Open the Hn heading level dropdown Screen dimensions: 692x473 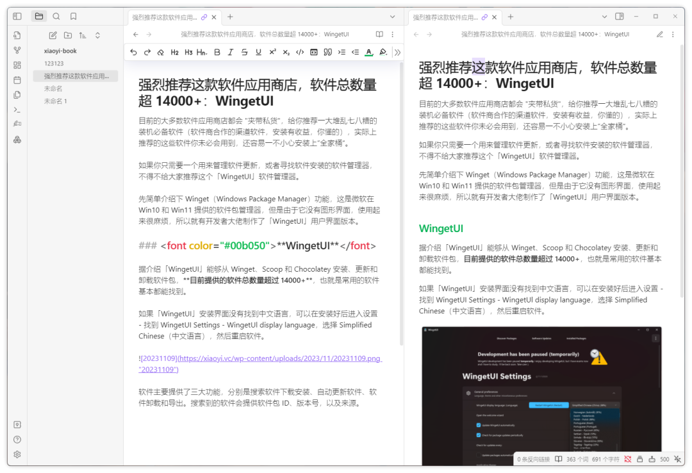(x=202, y=52)
